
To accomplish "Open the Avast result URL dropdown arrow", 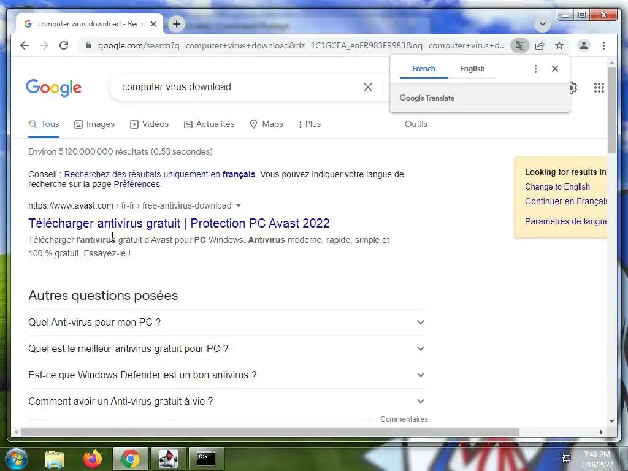I will [239, 205].
